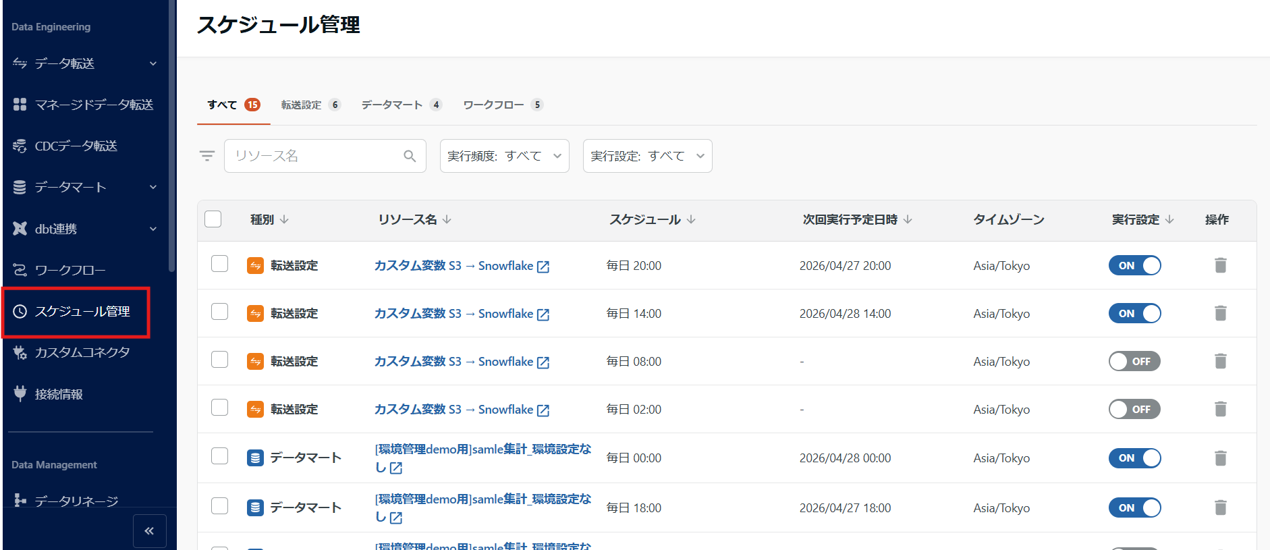Viewport: 1270px width, 550px height.
Task: Switch to the ワークフロー tab
Action: tap(503, 105)
